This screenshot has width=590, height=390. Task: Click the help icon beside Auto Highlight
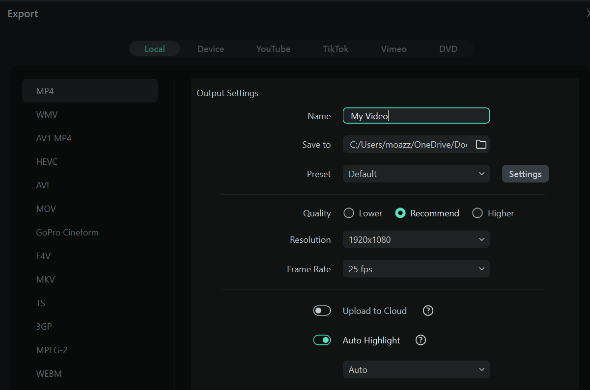(421, 340)
